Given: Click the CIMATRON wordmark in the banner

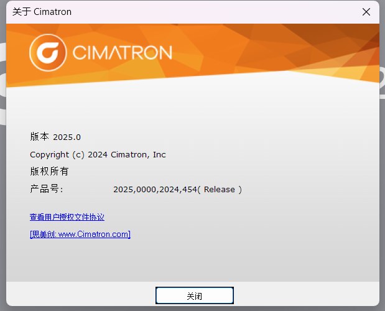Looking at the screenshot, I should [x=123, y=52].
